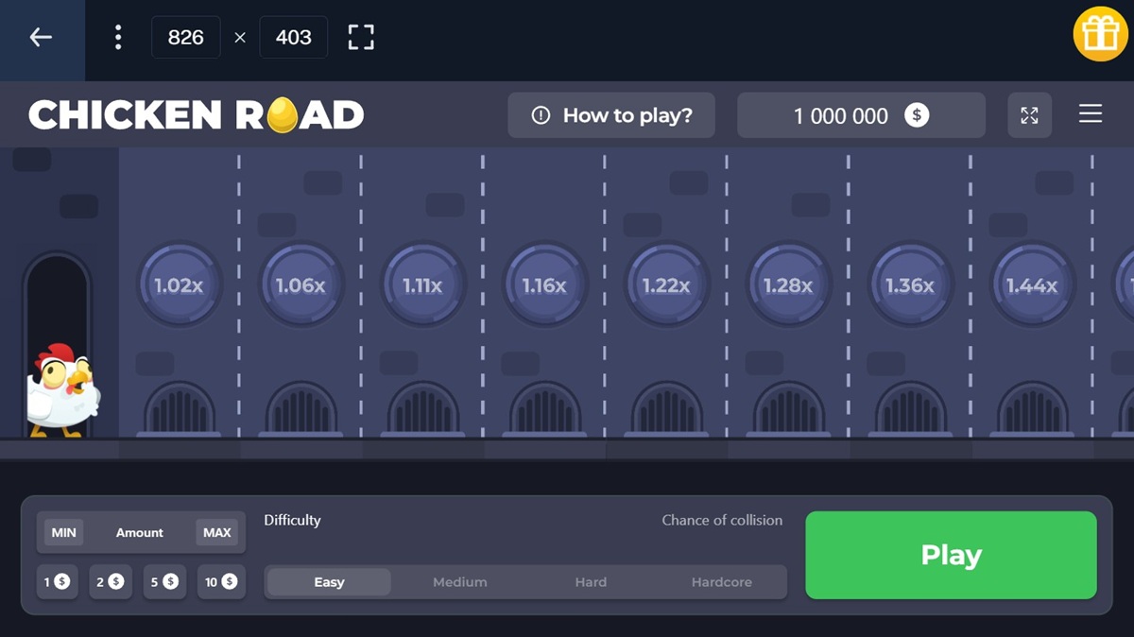Screen dimensions: 1134x637
Task: Set bet to MAX amount
Action: point(217,532)
